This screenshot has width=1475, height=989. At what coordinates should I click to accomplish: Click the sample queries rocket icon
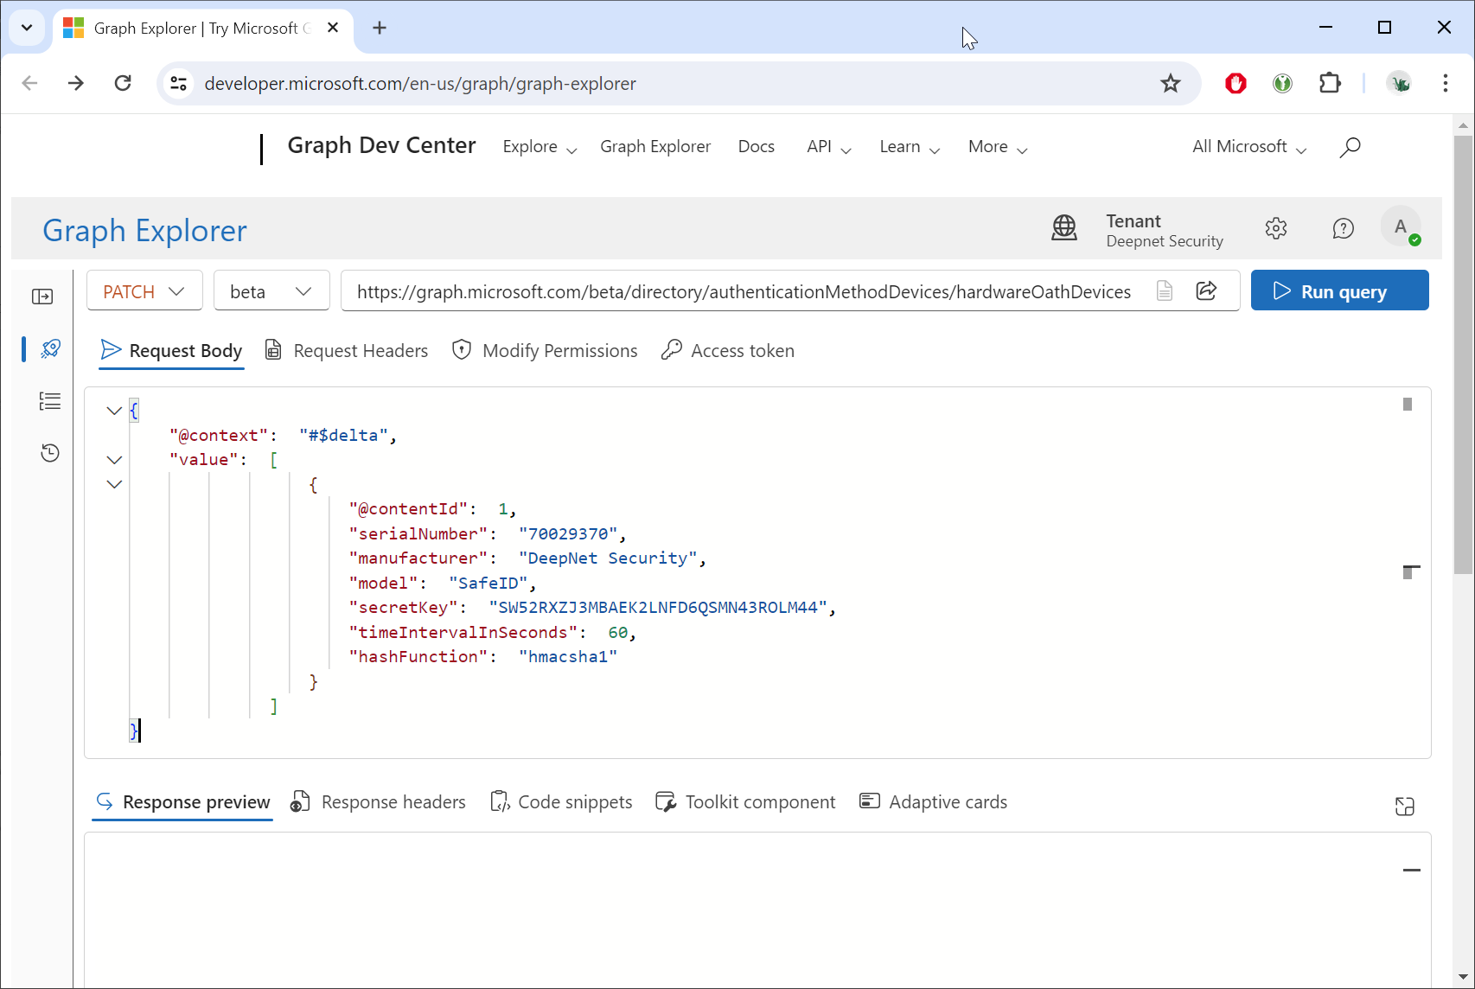[50, 348]
